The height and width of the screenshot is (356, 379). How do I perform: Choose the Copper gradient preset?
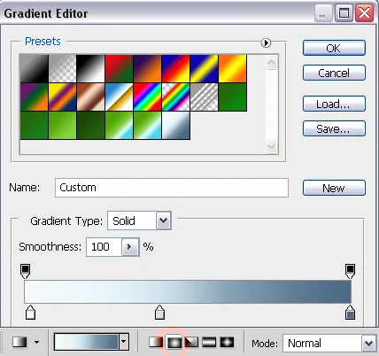90,97
